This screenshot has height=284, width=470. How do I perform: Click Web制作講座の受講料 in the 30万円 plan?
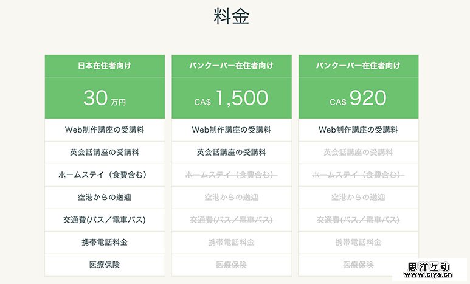[x=105, y=130]
